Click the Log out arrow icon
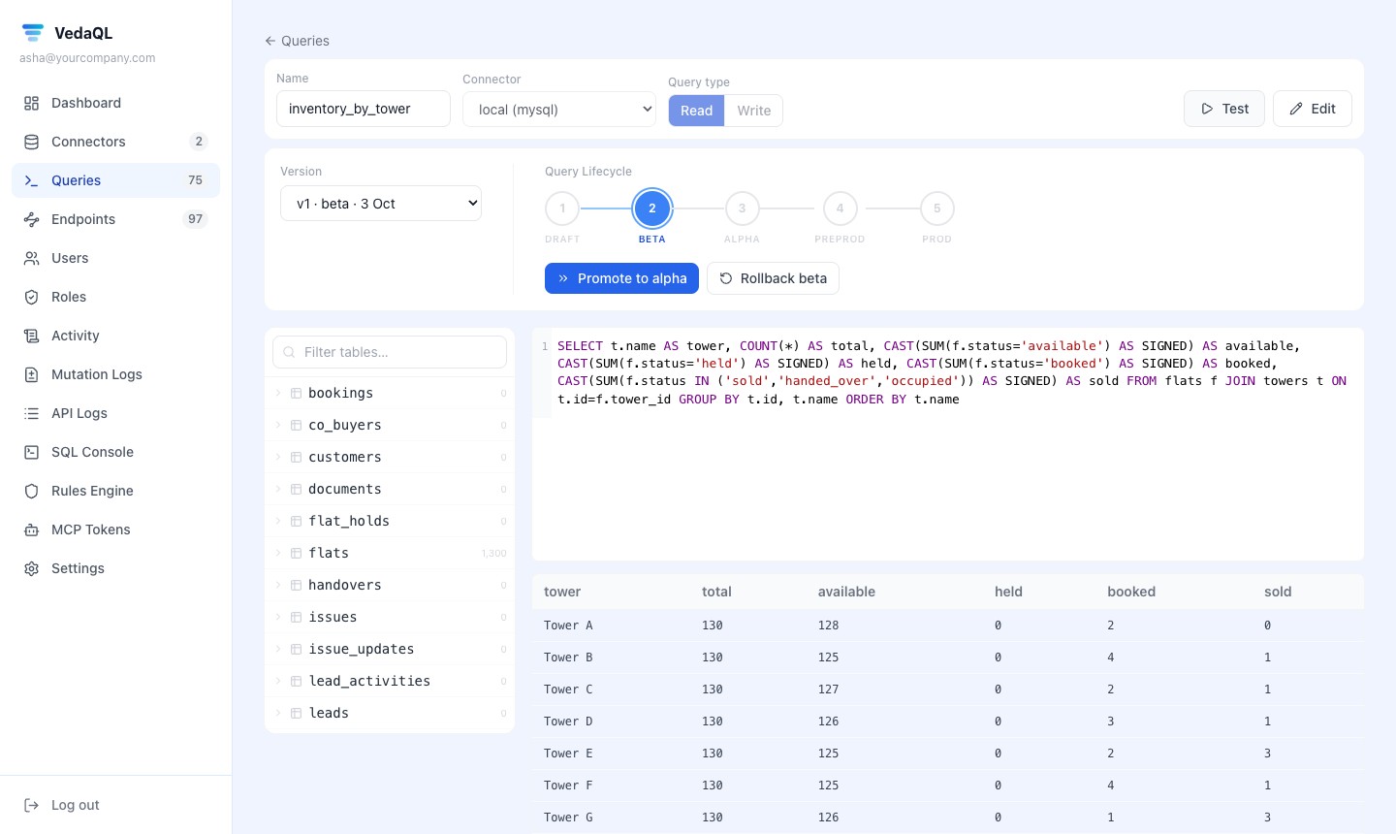 coord(32,805)
